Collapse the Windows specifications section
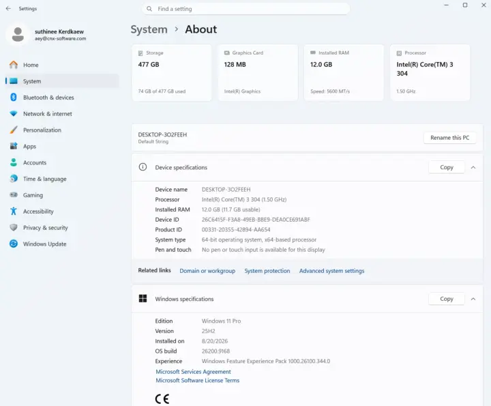Image resolution: width=491 pixels, height=406 pixels. (473, 299)
